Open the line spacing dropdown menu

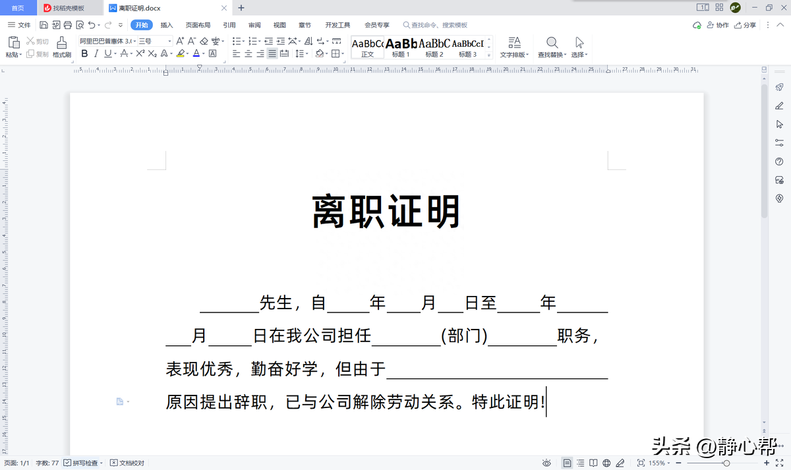click(x=301, y=53)
